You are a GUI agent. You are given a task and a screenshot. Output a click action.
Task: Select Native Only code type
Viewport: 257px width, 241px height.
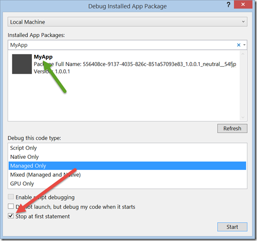click(128, 157)
